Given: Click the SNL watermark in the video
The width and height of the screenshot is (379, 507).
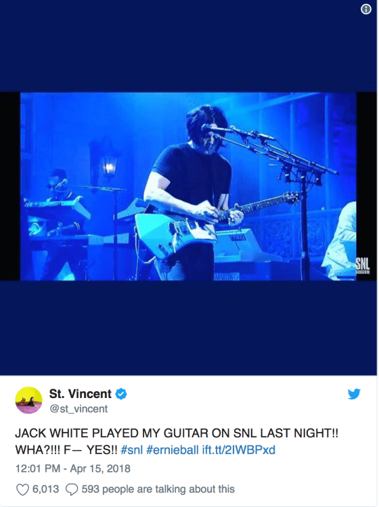Looking at the screenshot, I should point(363,266).
